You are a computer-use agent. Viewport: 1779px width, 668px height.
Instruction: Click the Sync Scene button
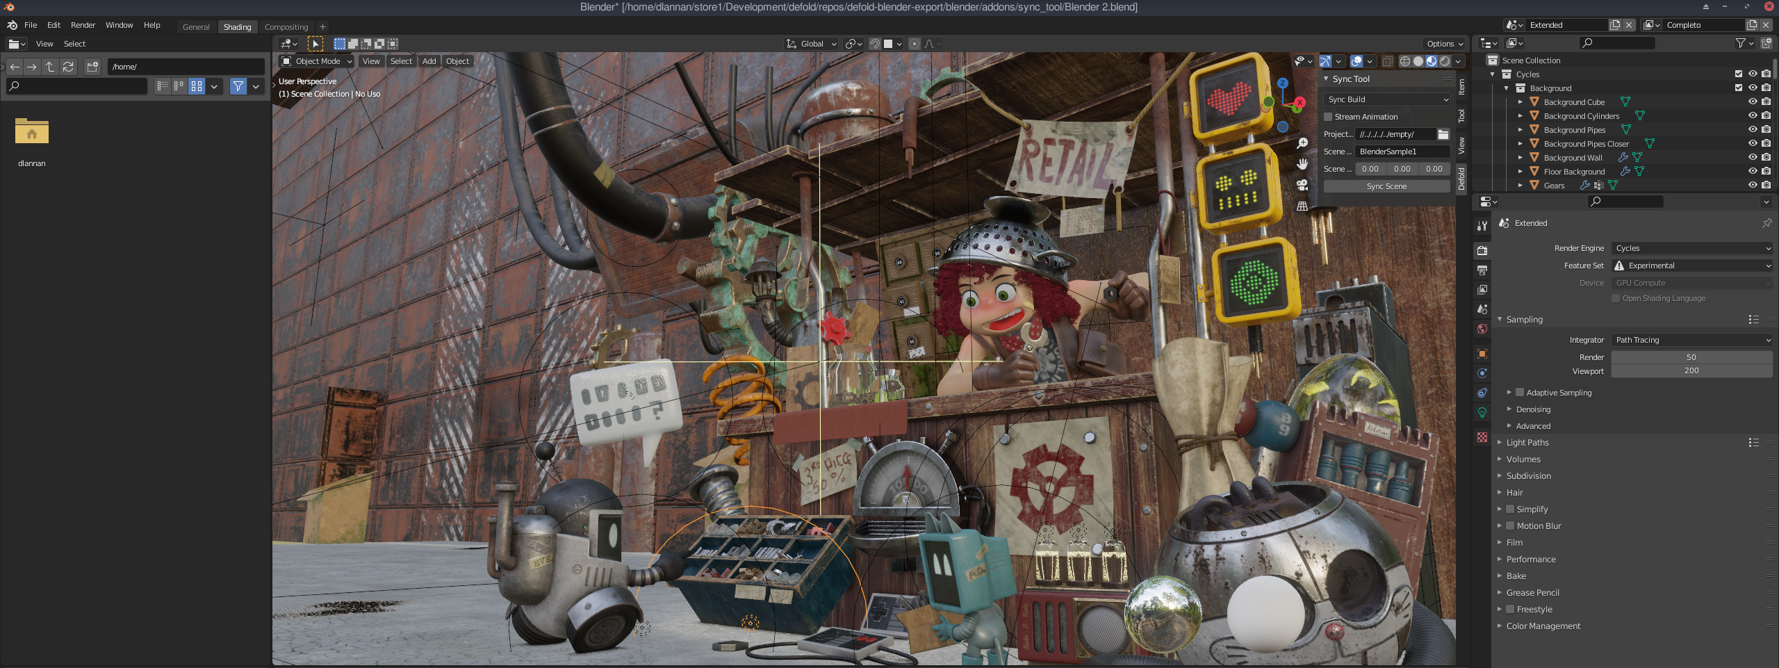pyautogui.click(x=1386, y=186)
